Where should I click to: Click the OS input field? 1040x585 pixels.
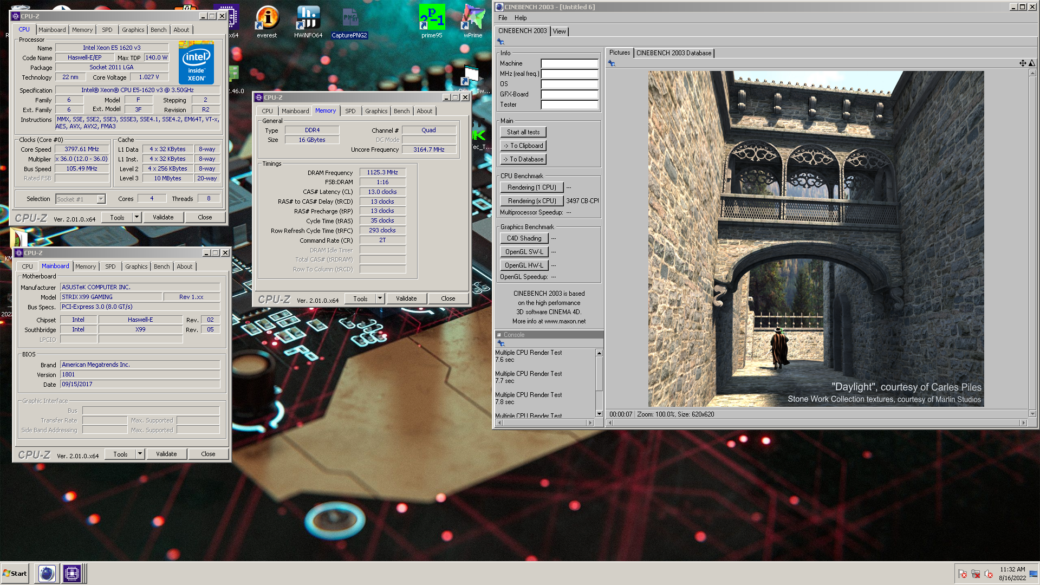point(569,84)
